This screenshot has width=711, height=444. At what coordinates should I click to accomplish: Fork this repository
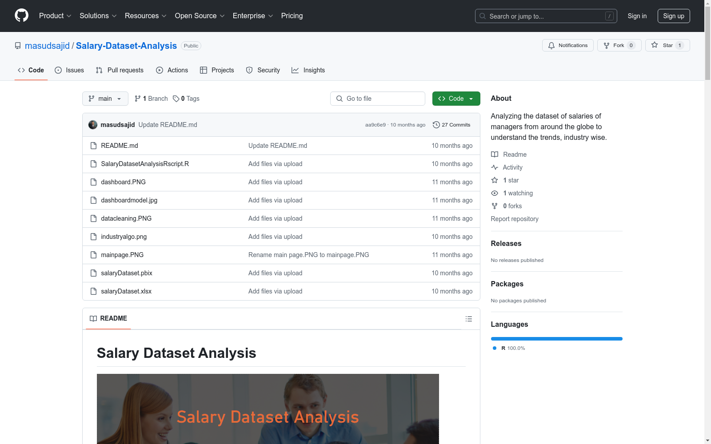pyautogui.click(x=619, y=45)
